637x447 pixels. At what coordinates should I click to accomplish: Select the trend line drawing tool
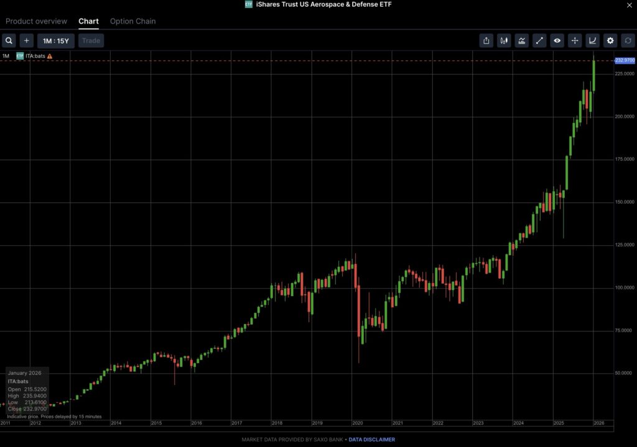[539, 41]
